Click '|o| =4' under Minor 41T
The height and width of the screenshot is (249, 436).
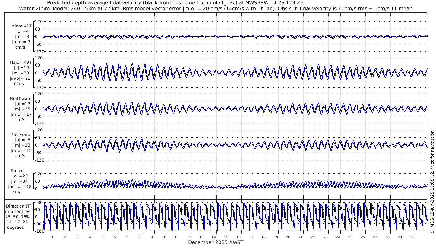click(22, 31)
